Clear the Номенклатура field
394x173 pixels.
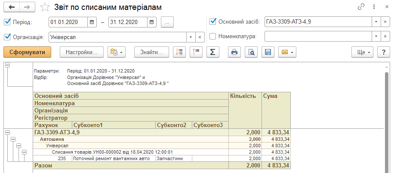385,36
